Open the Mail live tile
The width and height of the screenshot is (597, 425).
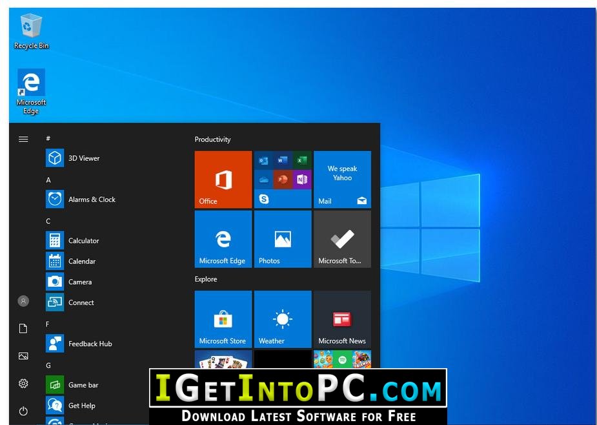[x=342, y=180]
